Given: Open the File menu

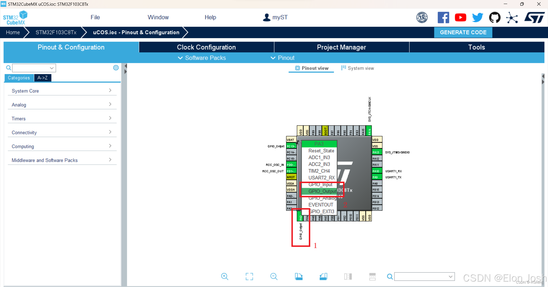Looking at the screenshot, I should [x=95, y=17].
